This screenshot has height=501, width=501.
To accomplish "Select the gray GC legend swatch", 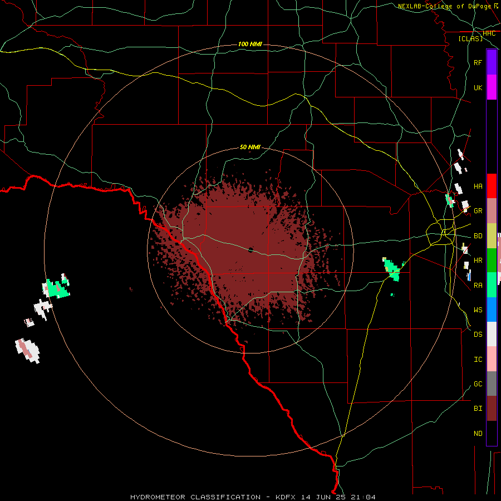I will 492,384.
